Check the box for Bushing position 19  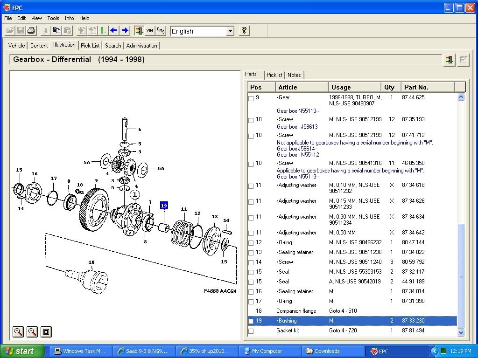click(251, 321)
